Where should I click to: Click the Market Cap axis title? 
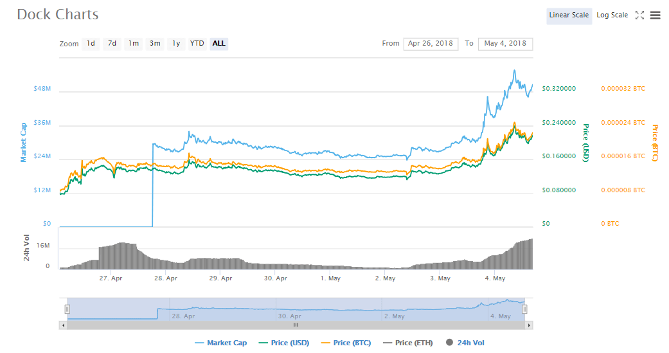(24, 143)
